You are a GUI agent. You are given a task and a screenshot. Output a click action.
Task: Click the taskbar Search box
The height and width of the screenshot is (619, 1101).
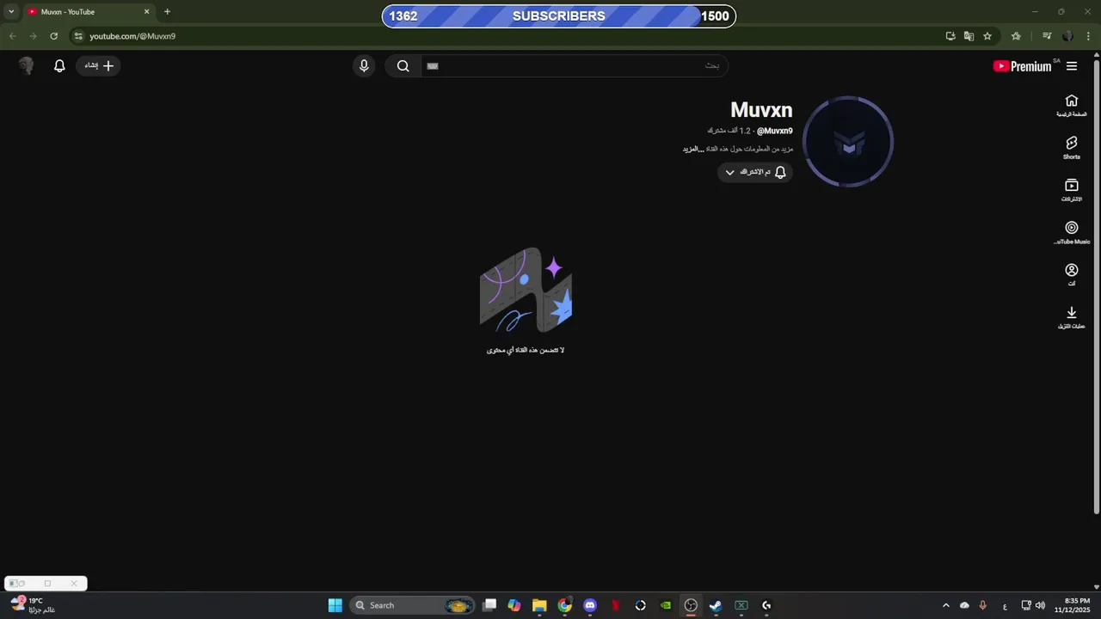414,605
